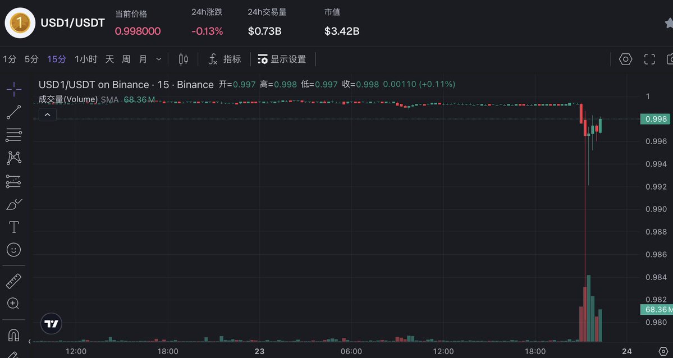The height and width of the screenshot is (358, 673).
Task: Open the emoji icons tool
Action: [13, 250]
